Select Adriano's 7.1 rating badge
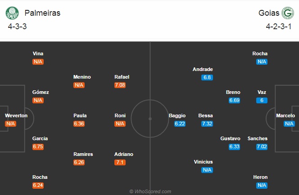 [x=120, y=162]
